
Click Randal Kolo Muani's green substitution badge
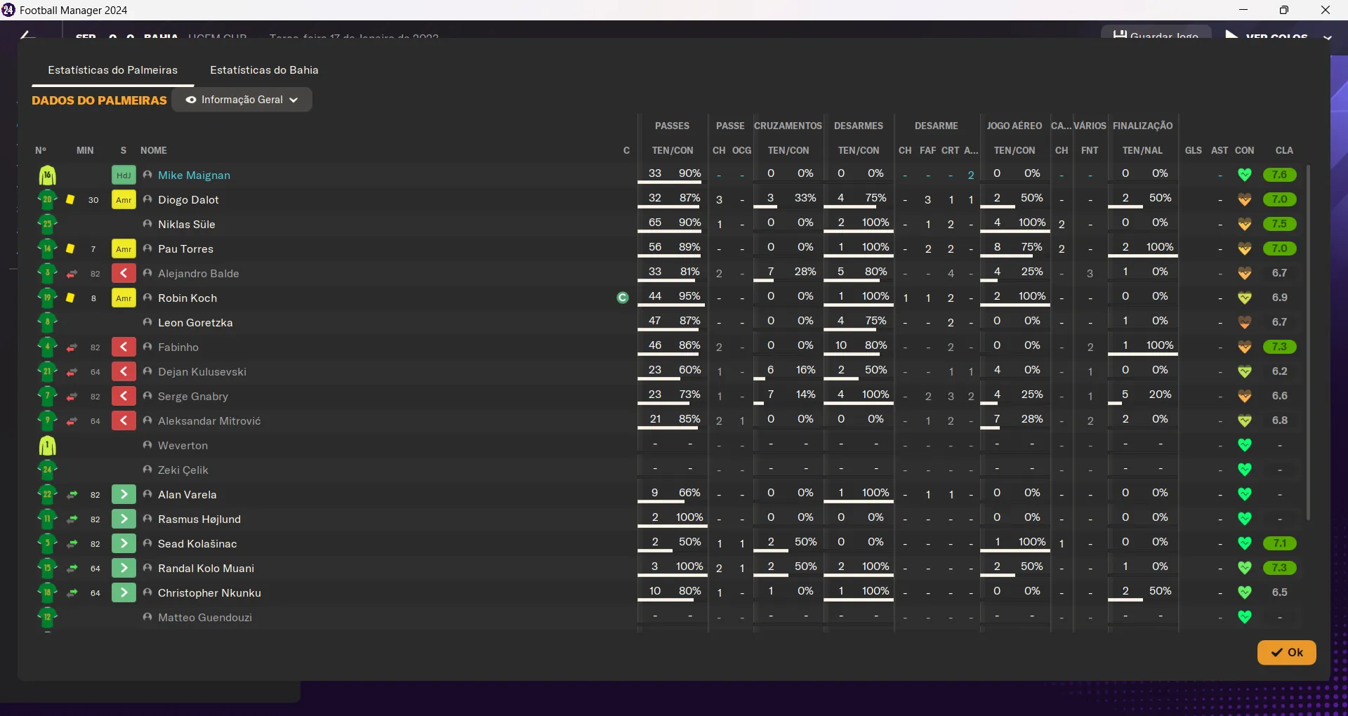click(x=124, y=568)
